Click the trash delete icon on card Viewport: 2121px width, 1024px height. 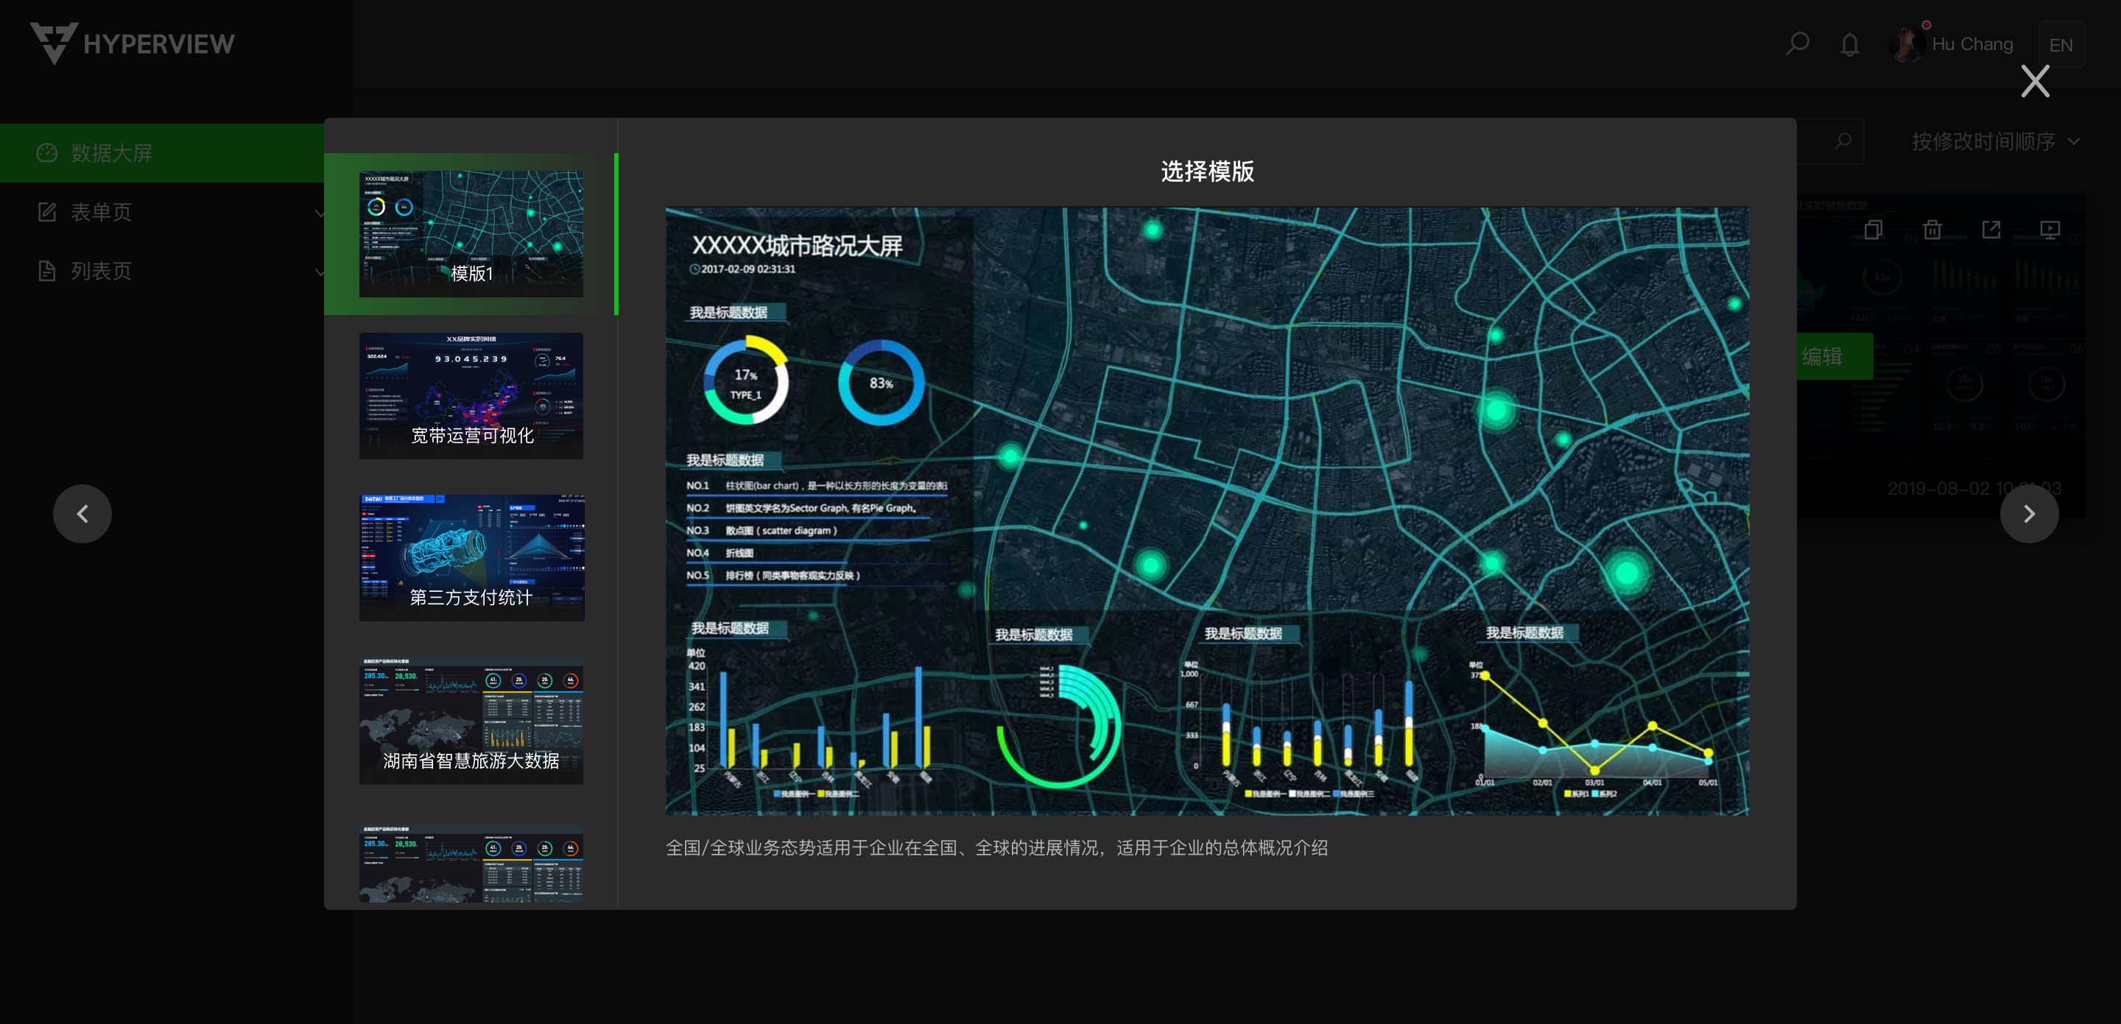[1932, 230]
